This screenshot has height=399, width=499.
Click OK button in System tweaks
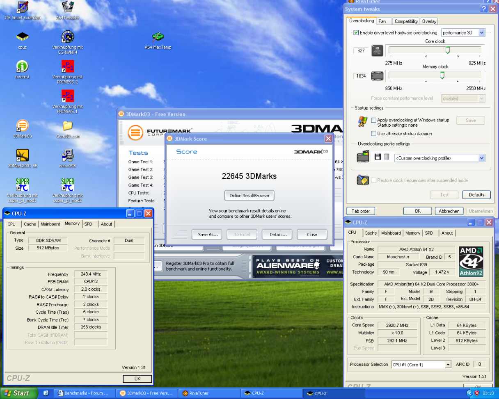point(417,211)
